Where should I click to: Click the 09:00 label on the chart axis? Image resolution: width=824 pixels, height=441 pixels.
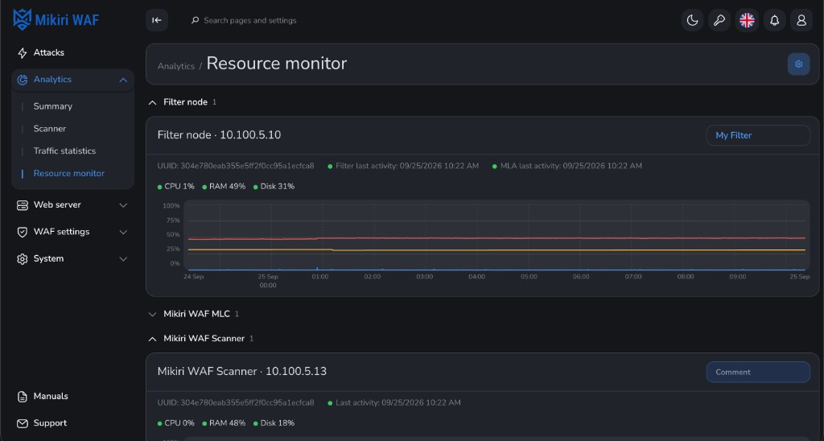[737, 277]
